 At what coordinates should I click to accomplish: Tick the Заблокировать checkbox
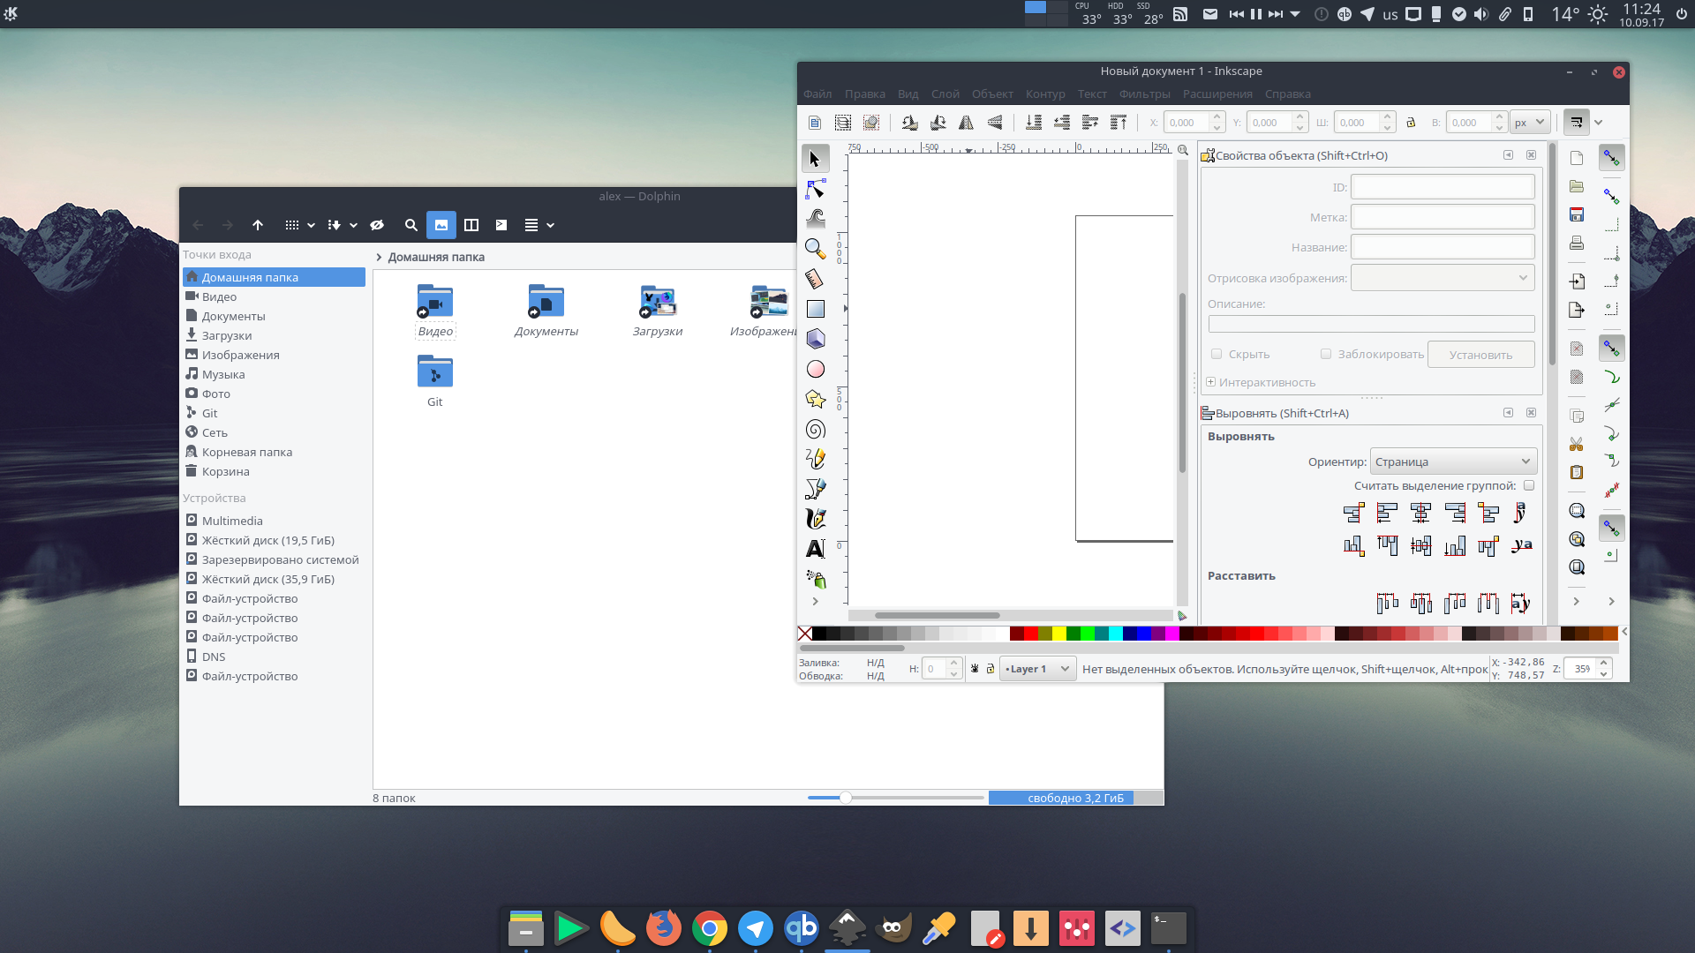(1325, 354)
